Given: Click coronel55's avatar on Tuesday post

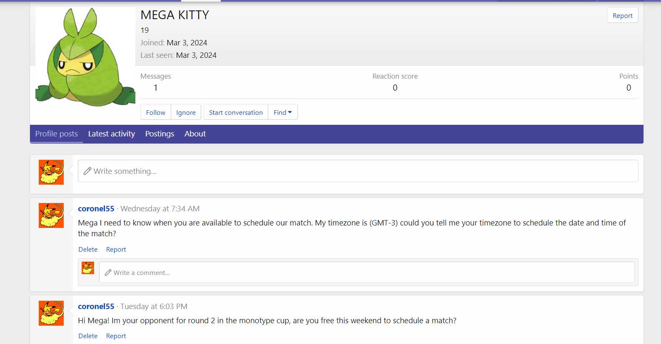Looking at the screenshot, I should pos(51,313).
